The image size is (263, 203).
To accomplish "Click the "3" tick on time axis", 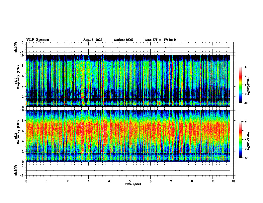I will click(x=88, y=181).
